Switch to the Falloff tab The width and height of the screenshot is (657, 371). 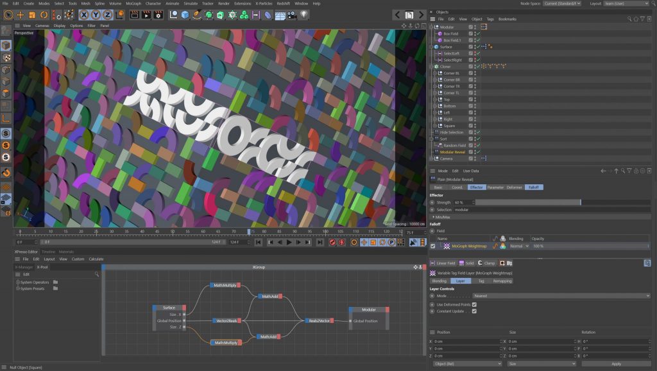[533, 187]
